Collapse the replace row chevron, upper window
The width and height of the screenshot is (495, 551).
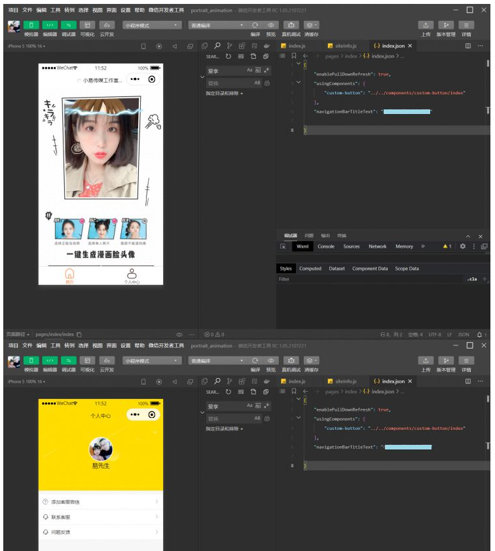202,77
